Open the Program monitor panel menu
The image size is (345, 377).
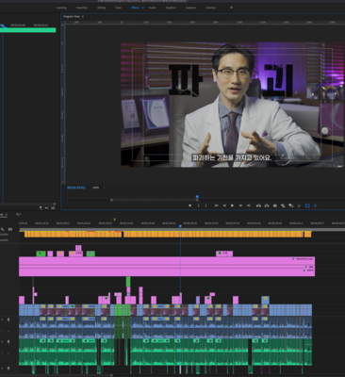tap(83, 16)
